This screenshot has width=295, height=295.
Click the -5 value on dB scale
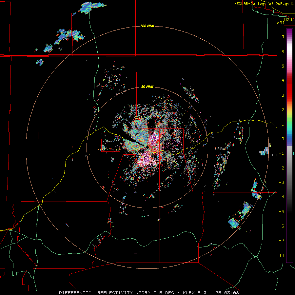[x=282, y=212]
